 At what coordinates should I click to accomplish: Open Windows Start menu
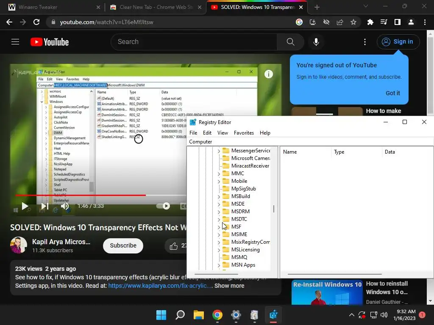click(161, 315)
